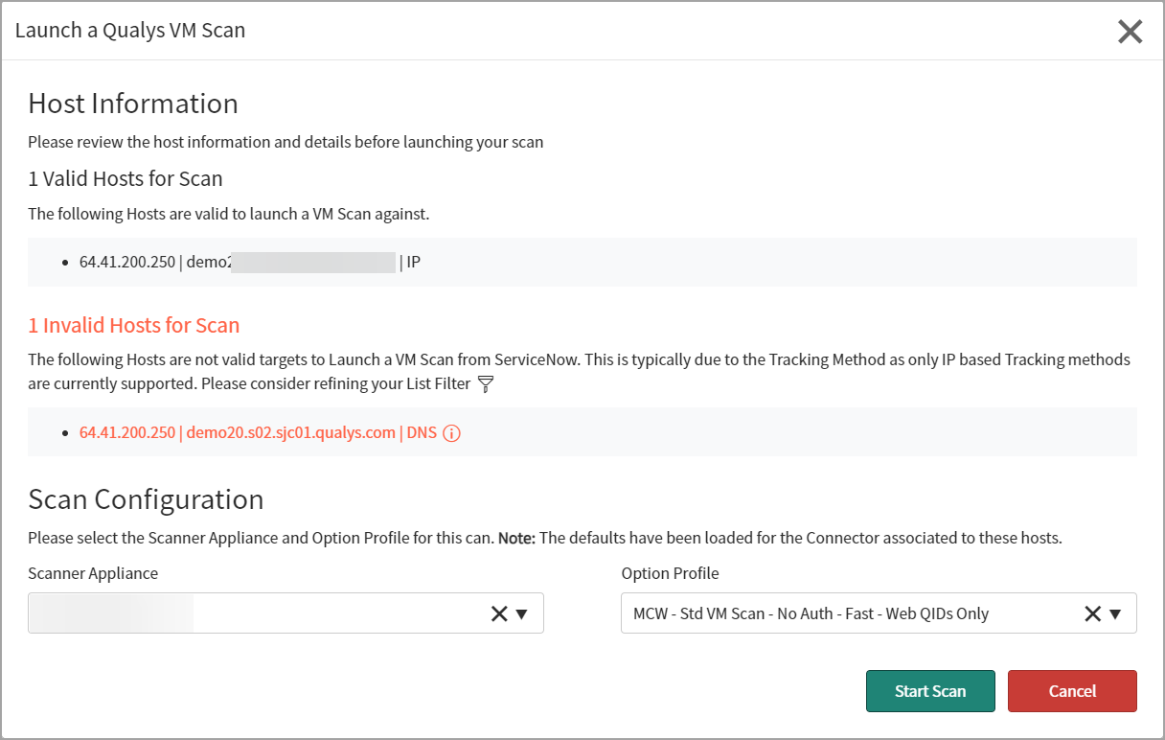Select the valid host 64.41.200.250 IP entry

click(250, 262)
